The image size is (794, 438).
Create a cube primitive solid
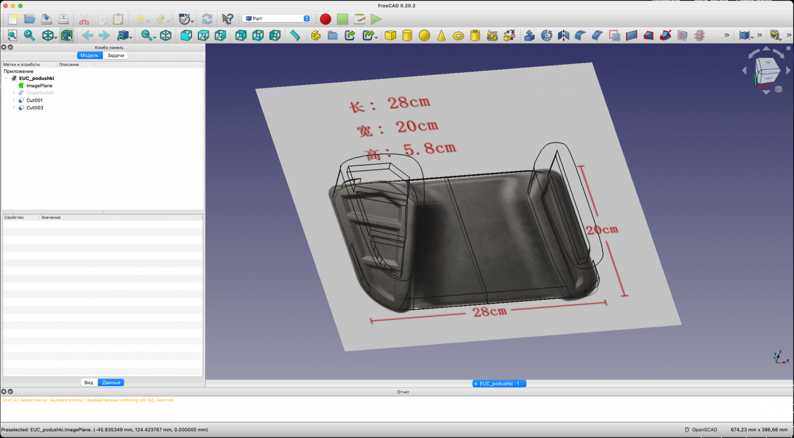coord(390,35)
